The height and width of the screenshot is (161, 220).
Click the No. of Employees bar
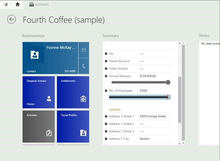(x=140, y=97)
